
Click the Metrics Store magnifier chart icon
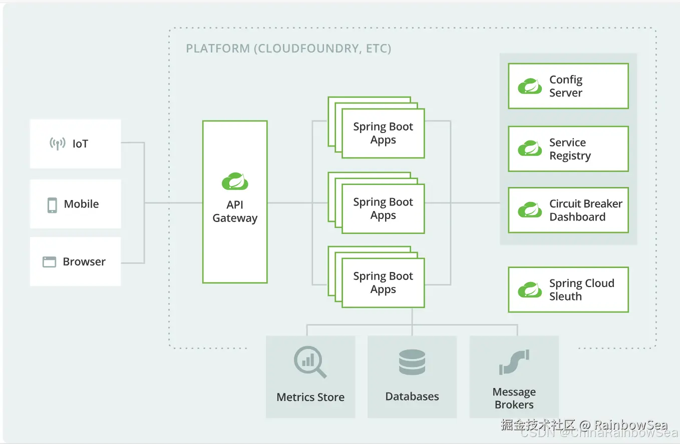(310, 362)
